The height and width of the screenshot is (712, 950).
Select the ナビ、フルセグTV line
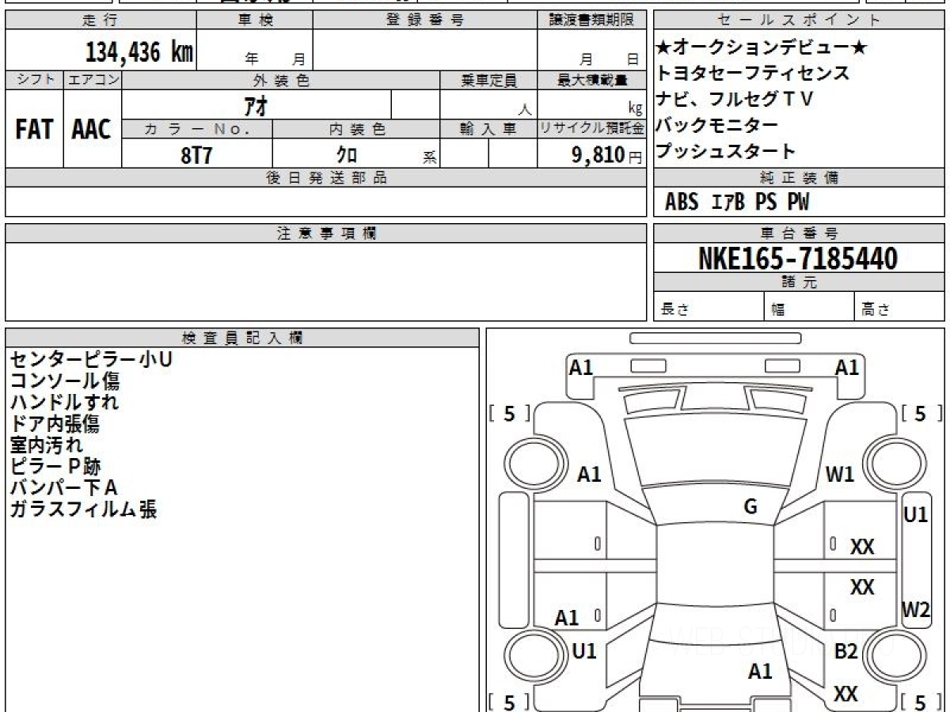pyautogui.click(x=735, y=100)
